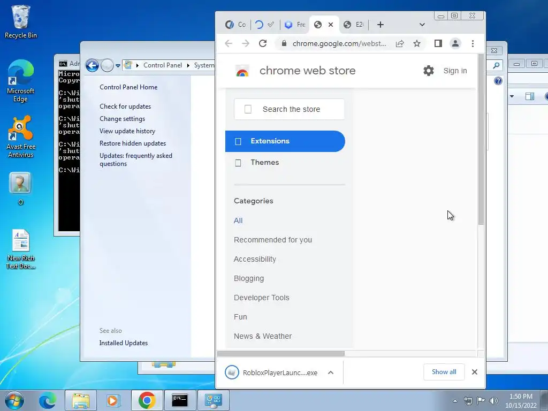Click the volume speaker tray icon
This screenshot has height=411, width=548.
pyautogui.click(x=494, y=401)
